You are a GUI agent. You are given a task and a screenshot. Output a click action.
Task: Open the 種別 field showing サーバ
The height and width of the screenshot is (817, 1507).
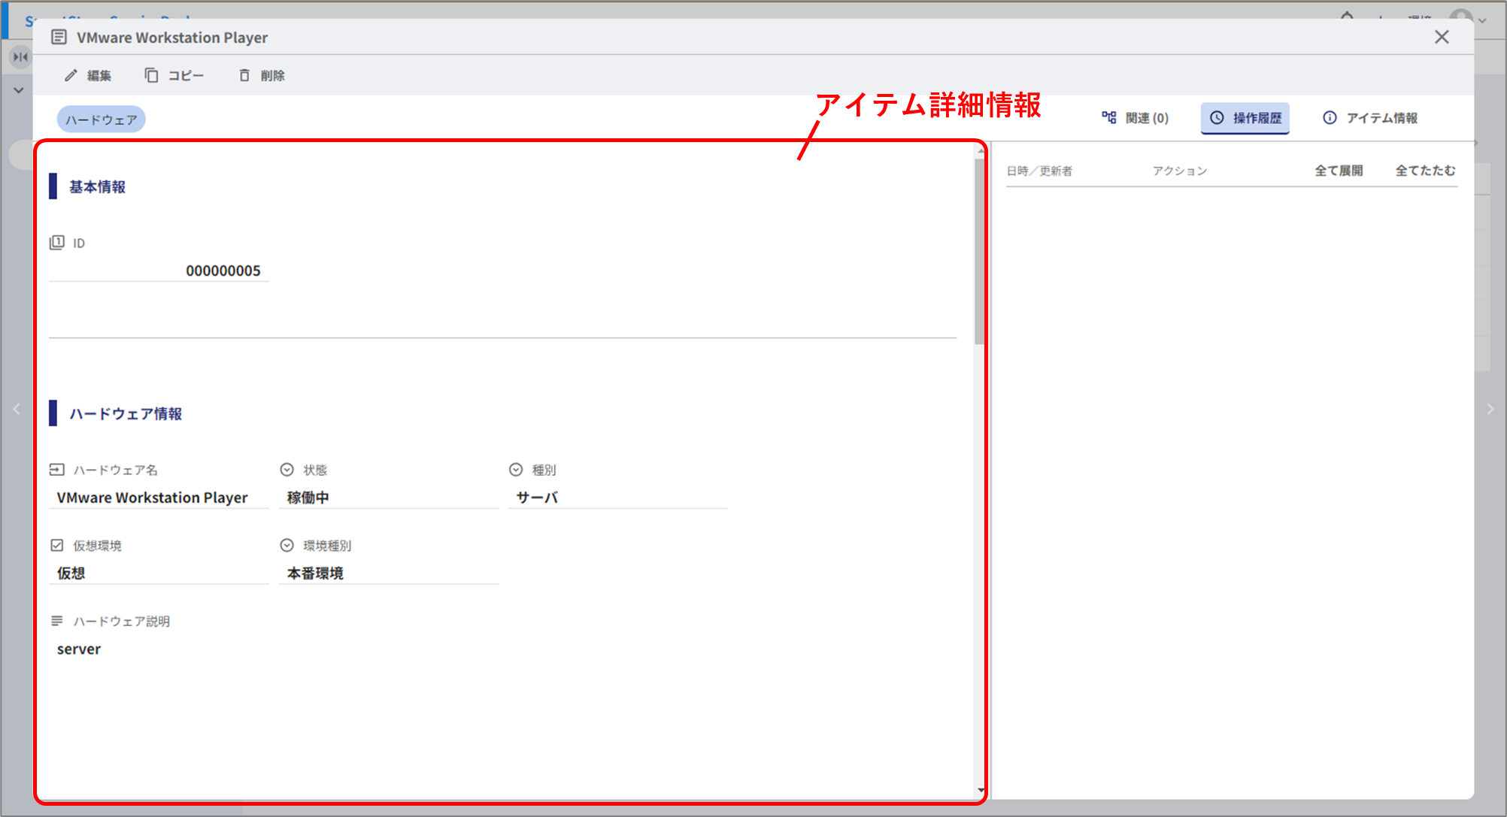(x=618, y=498)
